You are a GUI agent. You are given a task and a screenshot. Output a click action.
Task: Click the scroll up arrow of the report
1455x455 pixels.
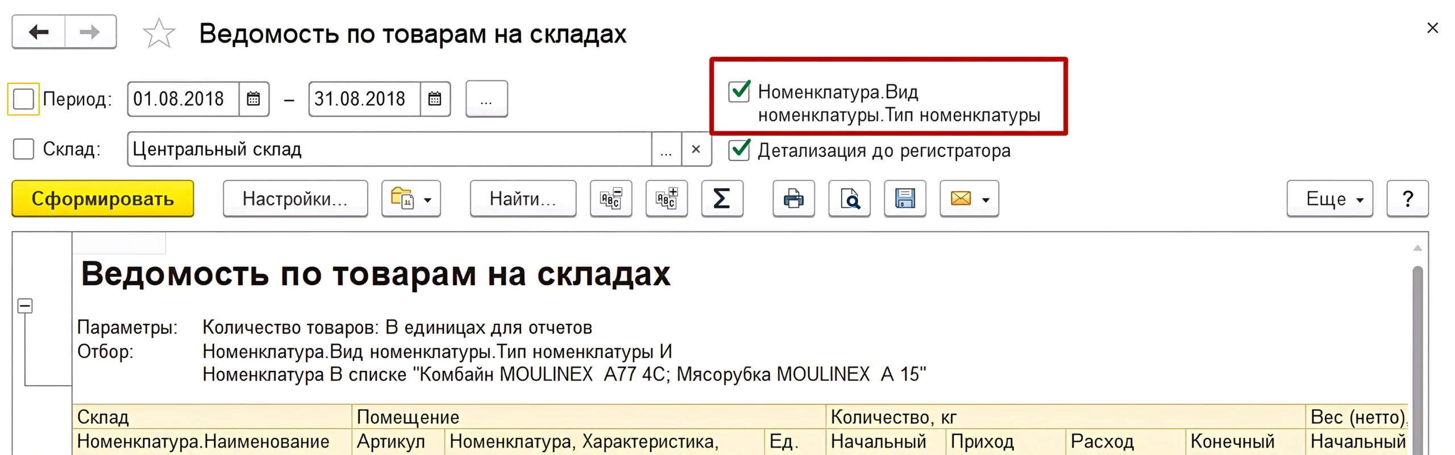click(1417, 248)
